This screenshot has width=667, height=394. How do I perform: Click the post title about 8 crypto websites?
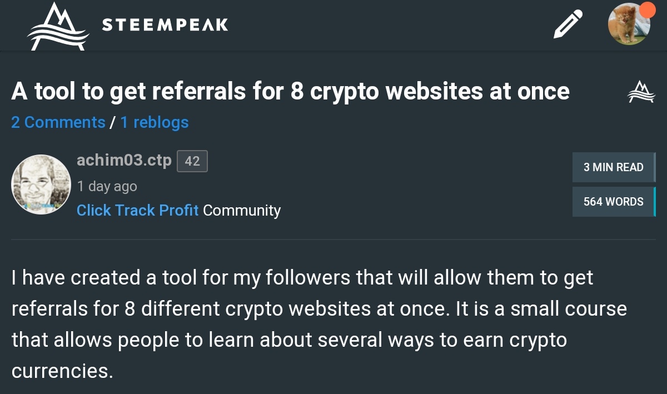click(x=290, y=92)
